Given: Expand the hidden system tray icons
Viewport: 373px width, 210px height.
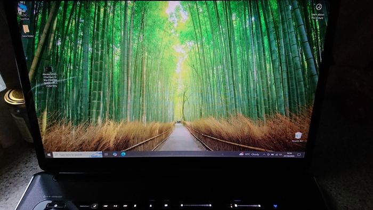Looking at the screenshot, I should point(264,155).
